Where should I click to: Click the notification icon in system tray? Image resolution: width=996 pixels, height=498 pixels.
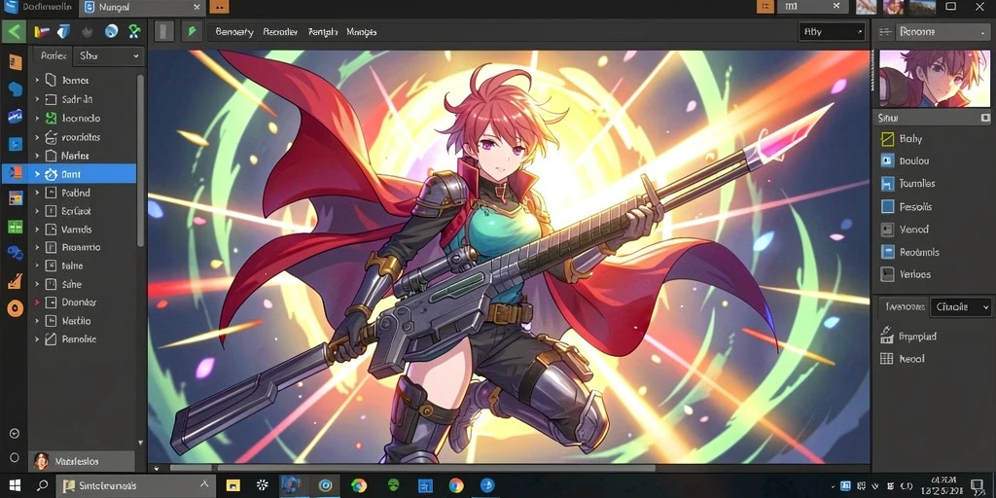click(x=977, y=486)
